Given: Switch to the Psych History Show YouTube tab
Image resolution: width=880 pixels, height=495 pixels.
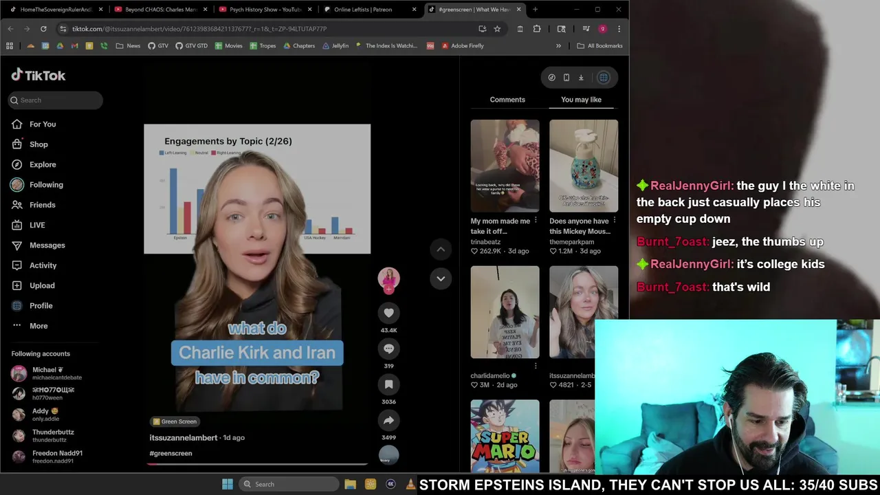Looking at the screenshot, I should tap(265, 10).
